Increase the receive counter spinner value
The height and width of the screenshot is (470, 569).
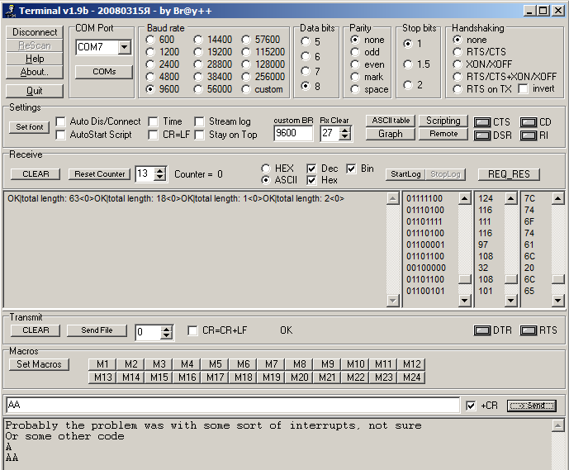tap(159, 171)
